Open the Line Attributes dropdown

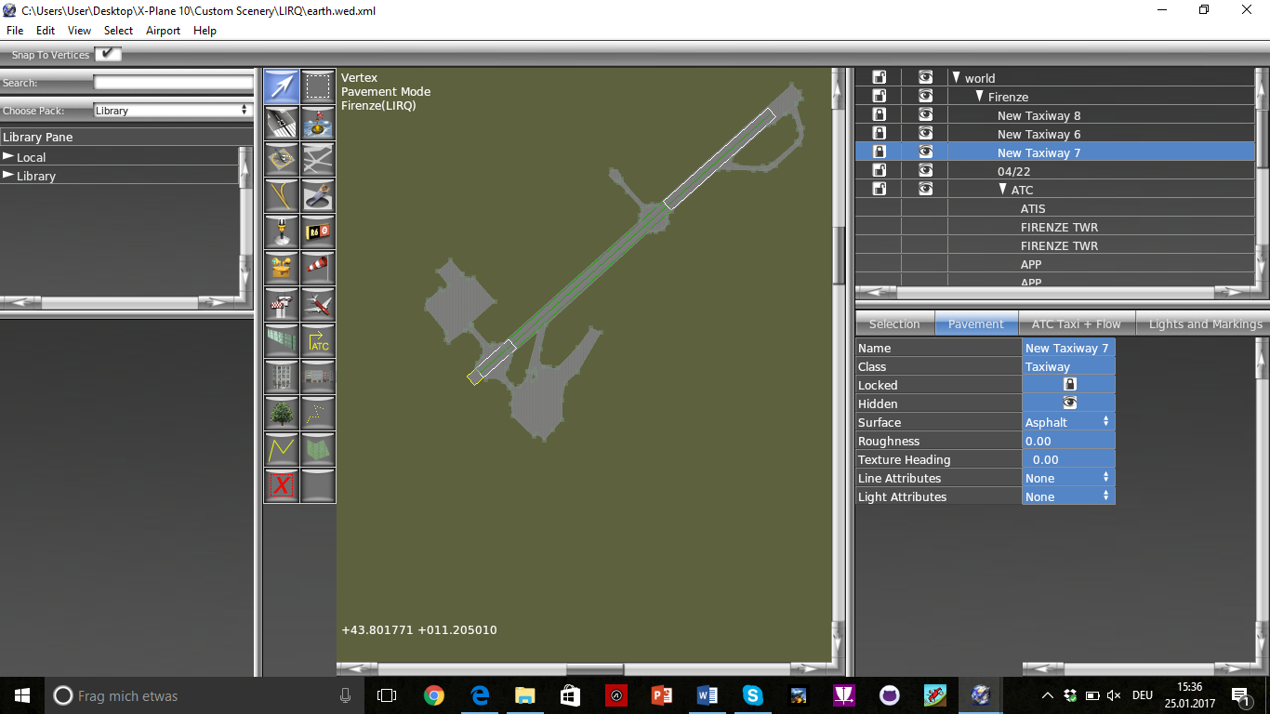(x=1068, y=478)
